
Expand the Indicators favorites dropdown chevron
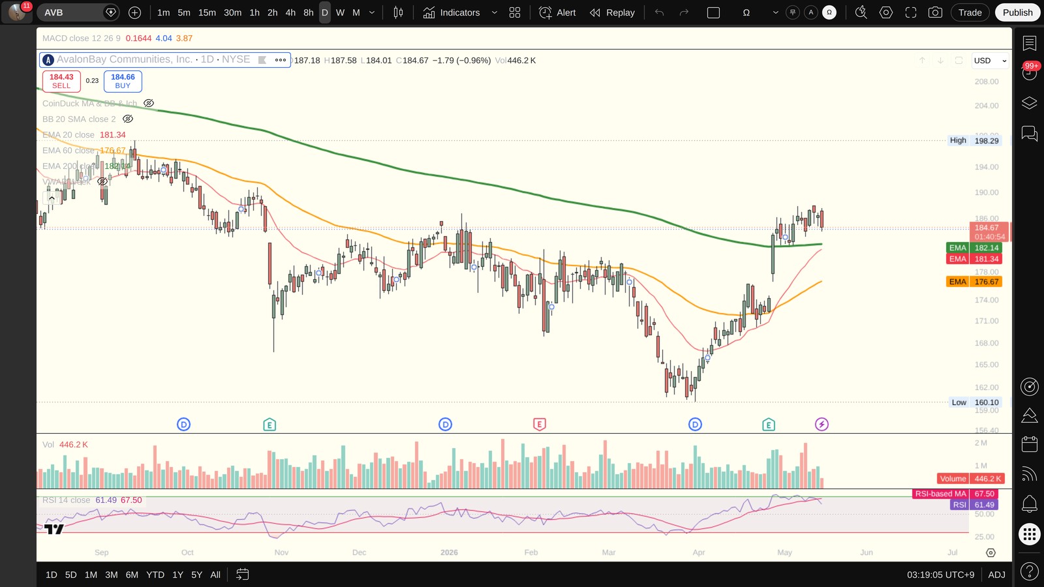pos(494,12)
